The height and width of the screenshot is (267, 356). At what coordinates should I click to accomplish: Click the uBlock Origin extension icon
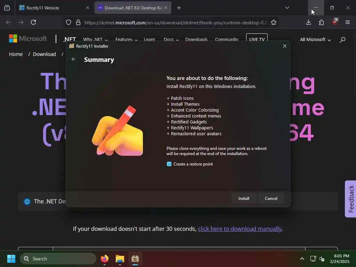[x=334, y=22]
